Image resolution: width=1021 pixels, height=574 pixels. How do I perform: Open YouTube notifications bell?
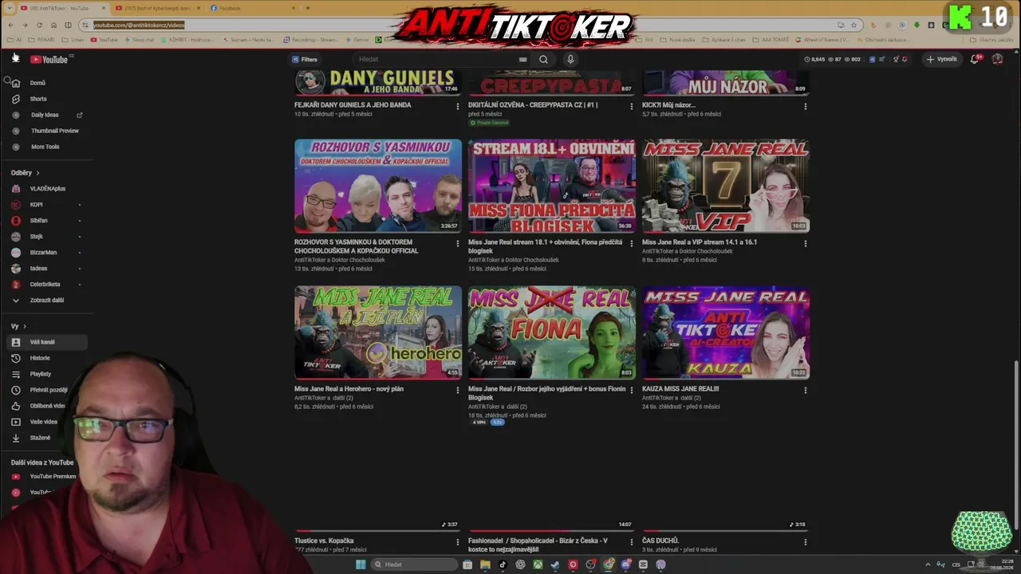pos(974,59)
